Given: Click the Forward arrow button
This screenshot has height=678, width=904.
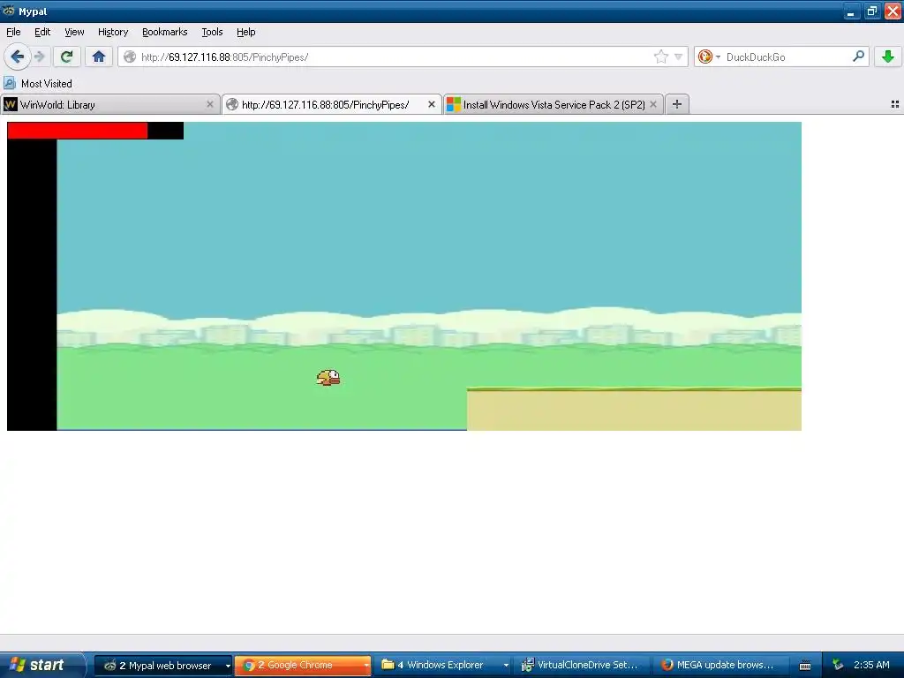Looking at the screenshot, I should (39, 56).
